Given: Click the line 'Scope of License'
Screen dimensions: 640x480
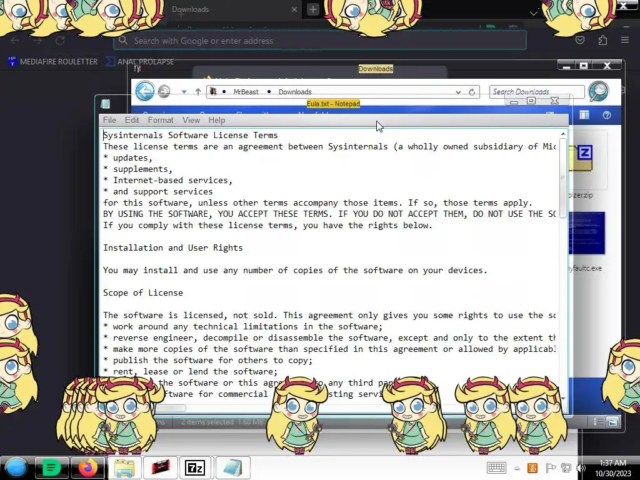Looking at the screenshot, I should pyautogui.click(x=143, y=292).
